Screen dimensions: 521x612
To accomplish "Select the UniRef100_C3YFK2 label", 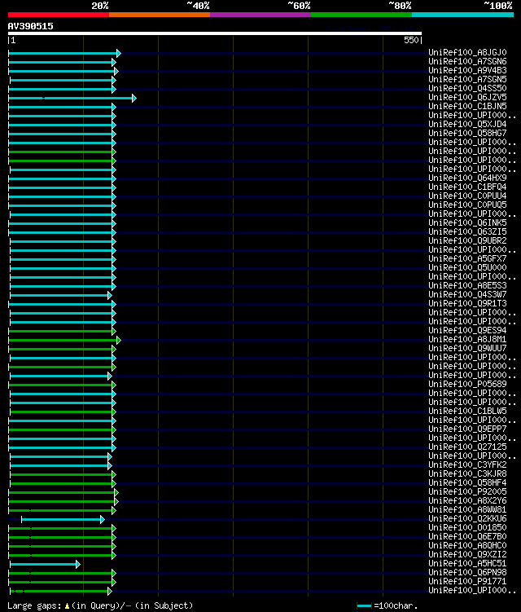I will click(x=467, y=465).
